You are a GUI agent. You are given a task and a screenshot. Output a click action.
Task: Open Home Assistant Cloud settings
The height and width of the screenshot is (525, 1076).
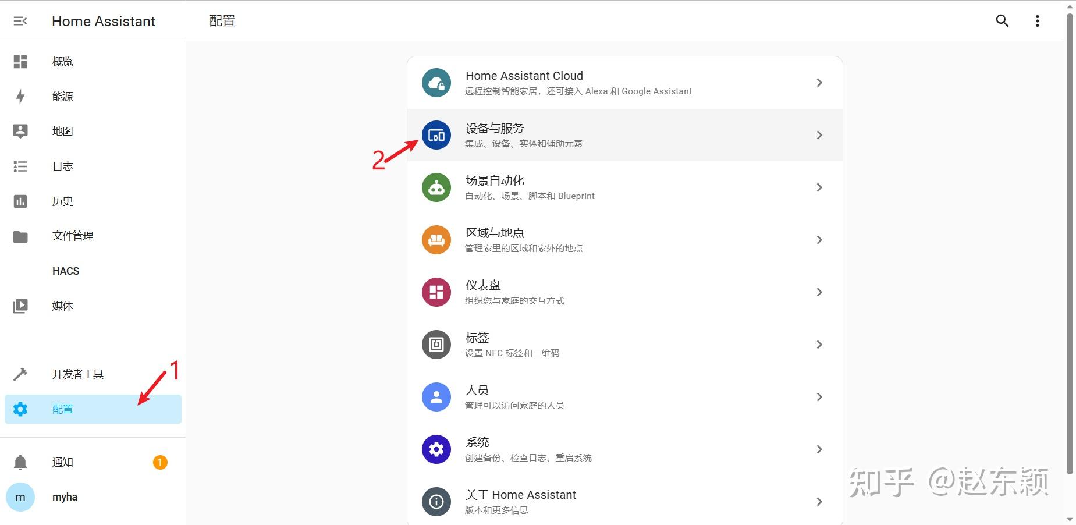tap(625, 83)
